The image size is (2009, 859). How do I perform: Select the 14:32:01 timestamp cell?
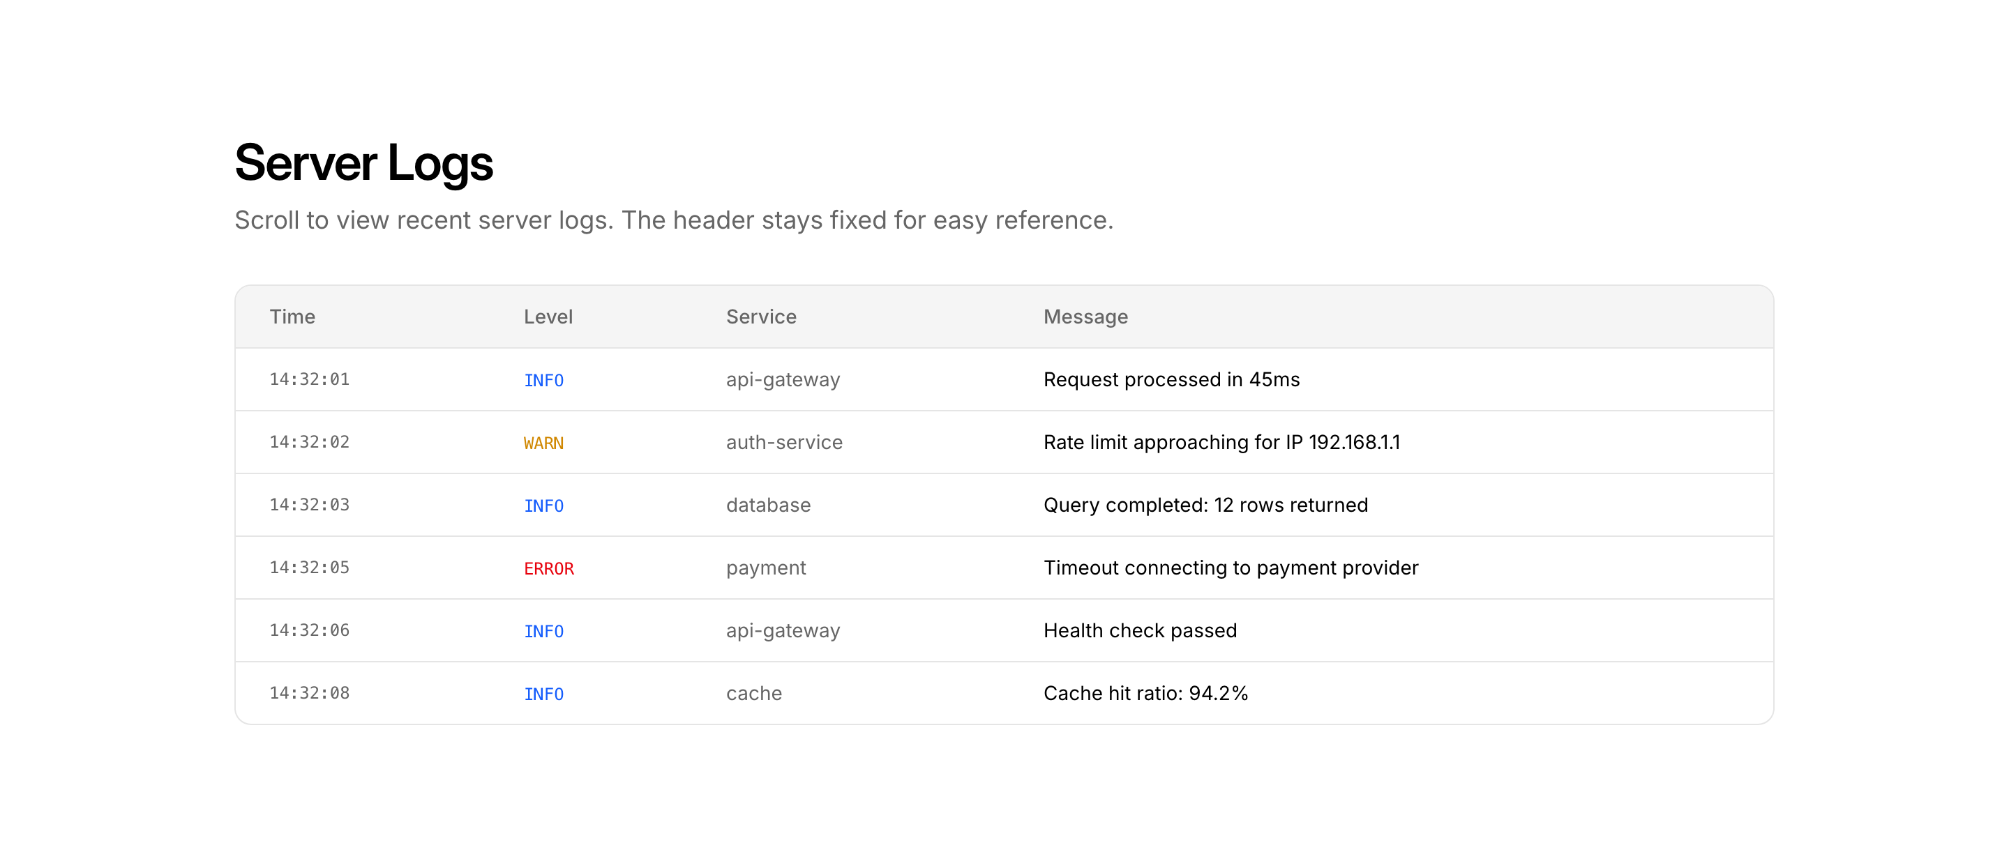pos(309,379)
